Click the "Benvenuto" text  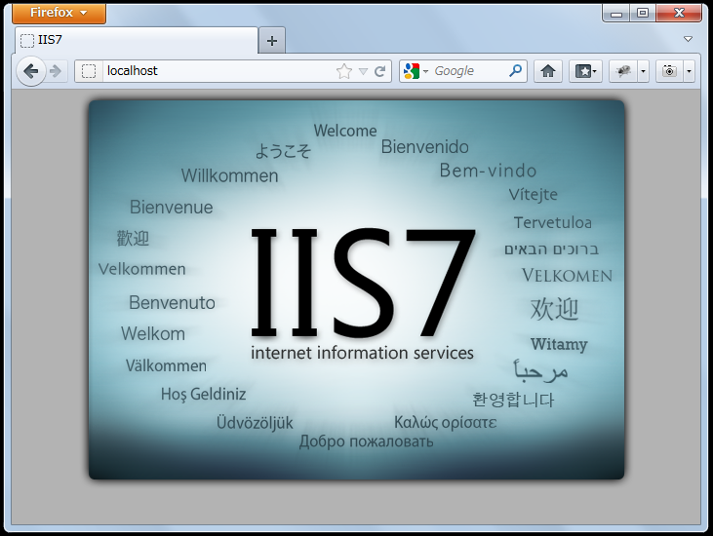[x=172, y=302]
